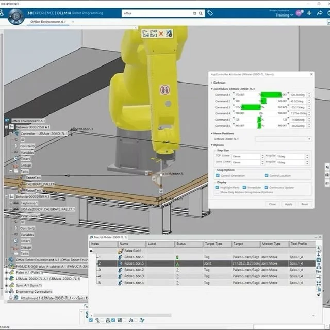This screenshot has height=330, width=330.
Task: Sort by the Motion Type column header
Action: (x=275, y=244)
